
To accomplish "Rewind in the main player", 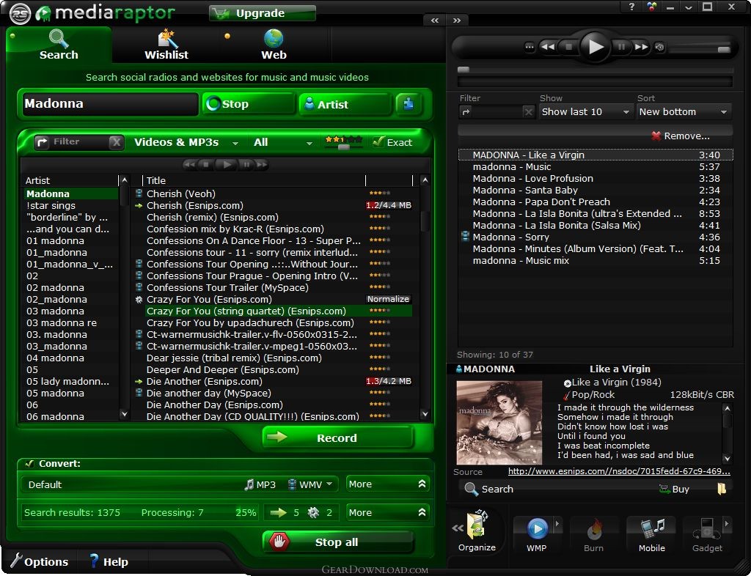I will click(x=548, y=47).
